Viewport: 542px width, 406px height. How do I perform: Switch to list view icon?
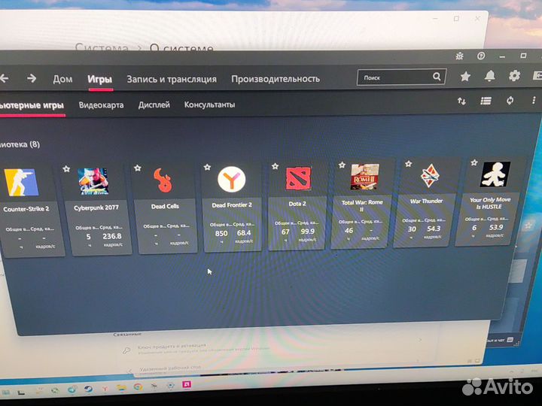click(486, 101)
